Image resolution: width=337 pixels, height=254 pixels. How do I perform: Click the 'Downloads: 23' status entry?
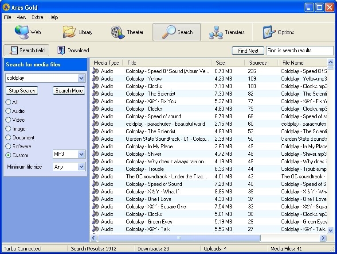coord(153,249)
